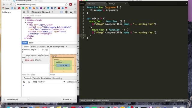Toggle element state icon in Styles
192x108 pixels.
click(47, 50)
